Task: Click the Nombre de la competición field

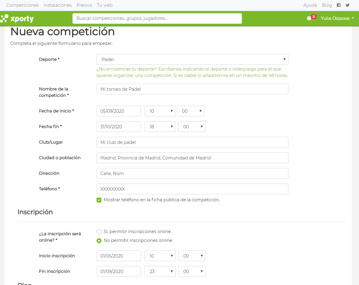Action: point(192,89)
